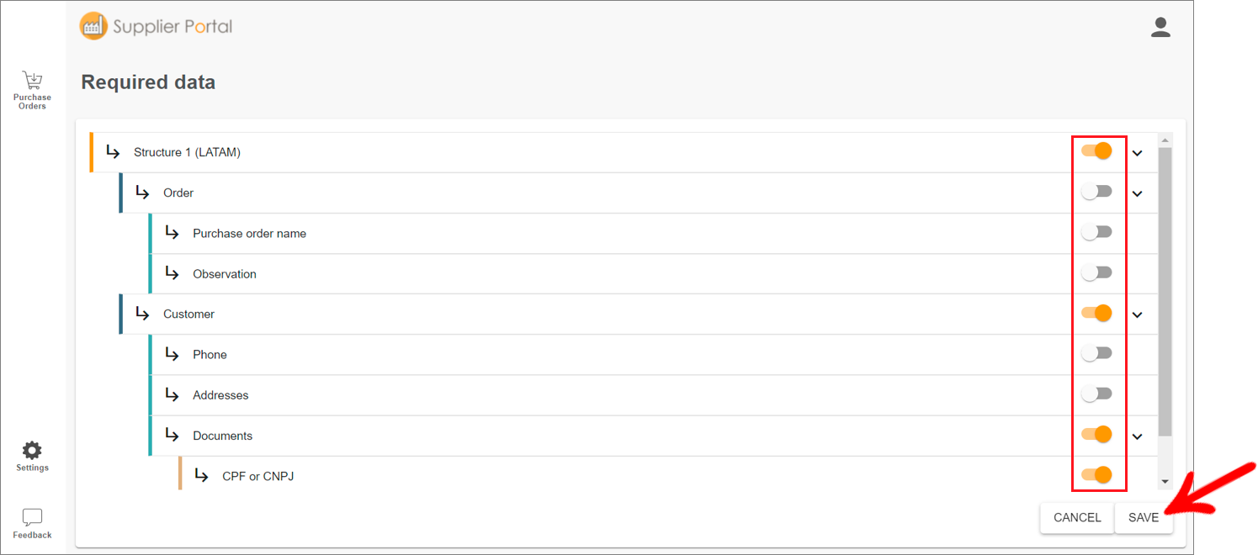
Task: Disable the Structure 1 (LATAM) toggle
Action: pyautogui.click(x=1096, y=151)
